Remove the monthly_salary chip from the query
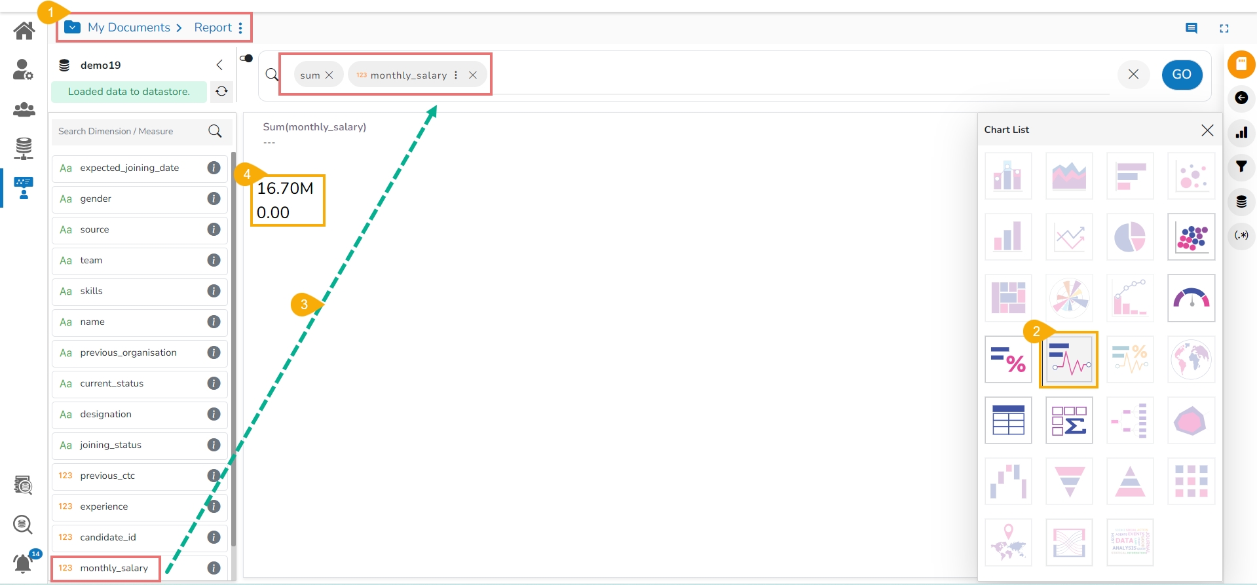1257x585 pixels. 473,75
